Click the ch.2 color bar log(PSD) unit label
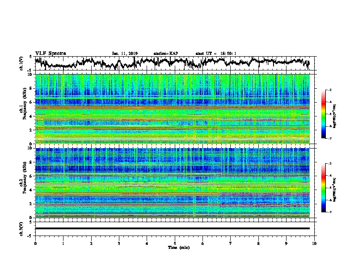 tap(335, 190)
